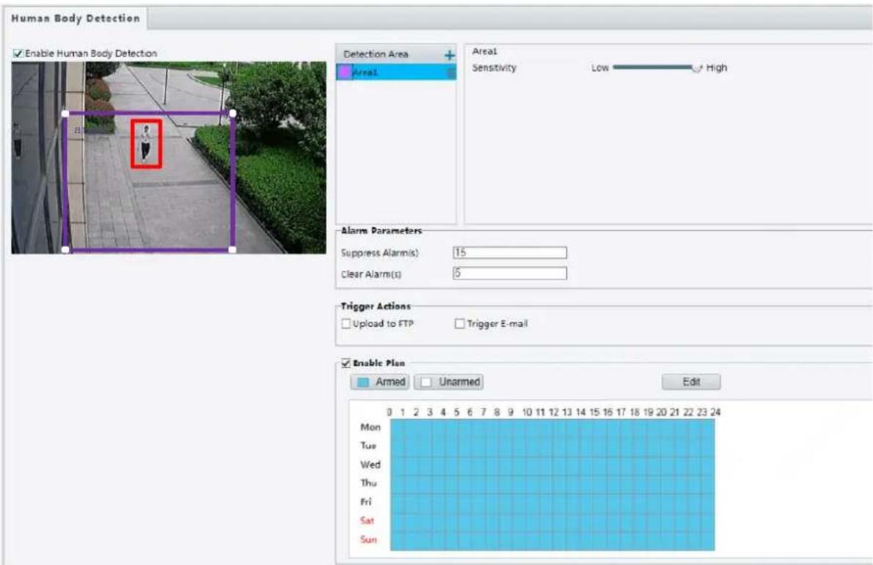Viewport: 873px width, 565px height.
Task: Enable Upload to FTP checkbox
Action: click(x=346, y=323)
